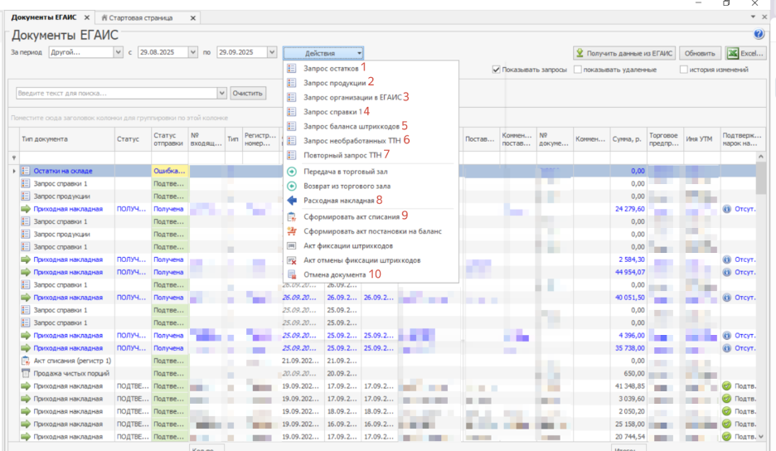The width and height of the screenshot is (776, 451).
Task: Enable история изменений checkbox
Action: click(x=683, y=70)
